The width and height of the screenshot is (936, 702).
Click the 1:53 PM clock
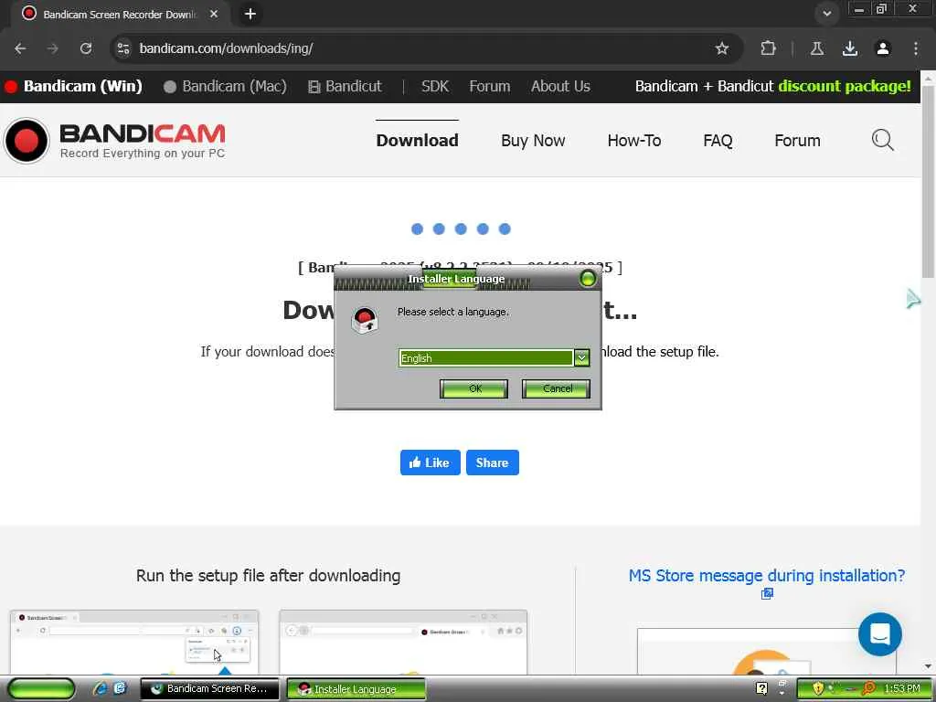[902, 689]
